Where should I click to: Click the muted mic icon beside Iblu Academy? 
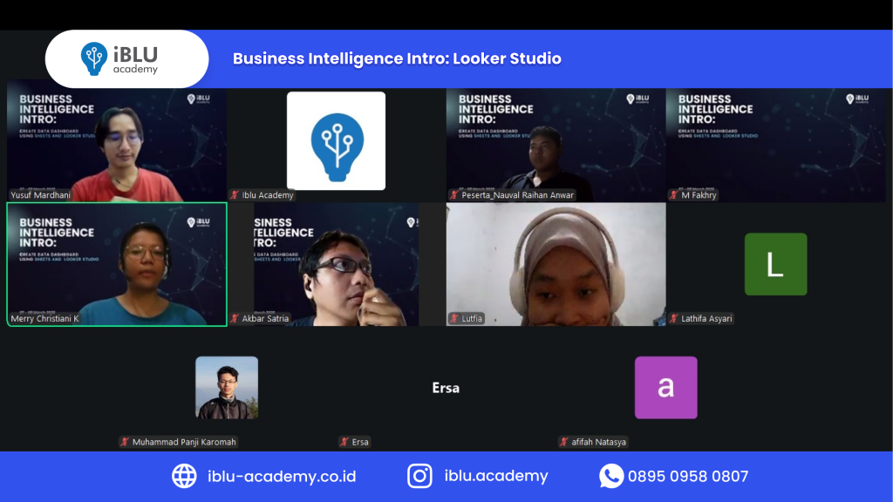(x=235, y=195)
